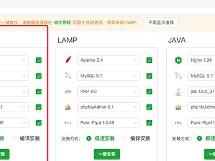Click the Apache feather icon in LAMP
The image size is (215, 161).
coord(69,60)
